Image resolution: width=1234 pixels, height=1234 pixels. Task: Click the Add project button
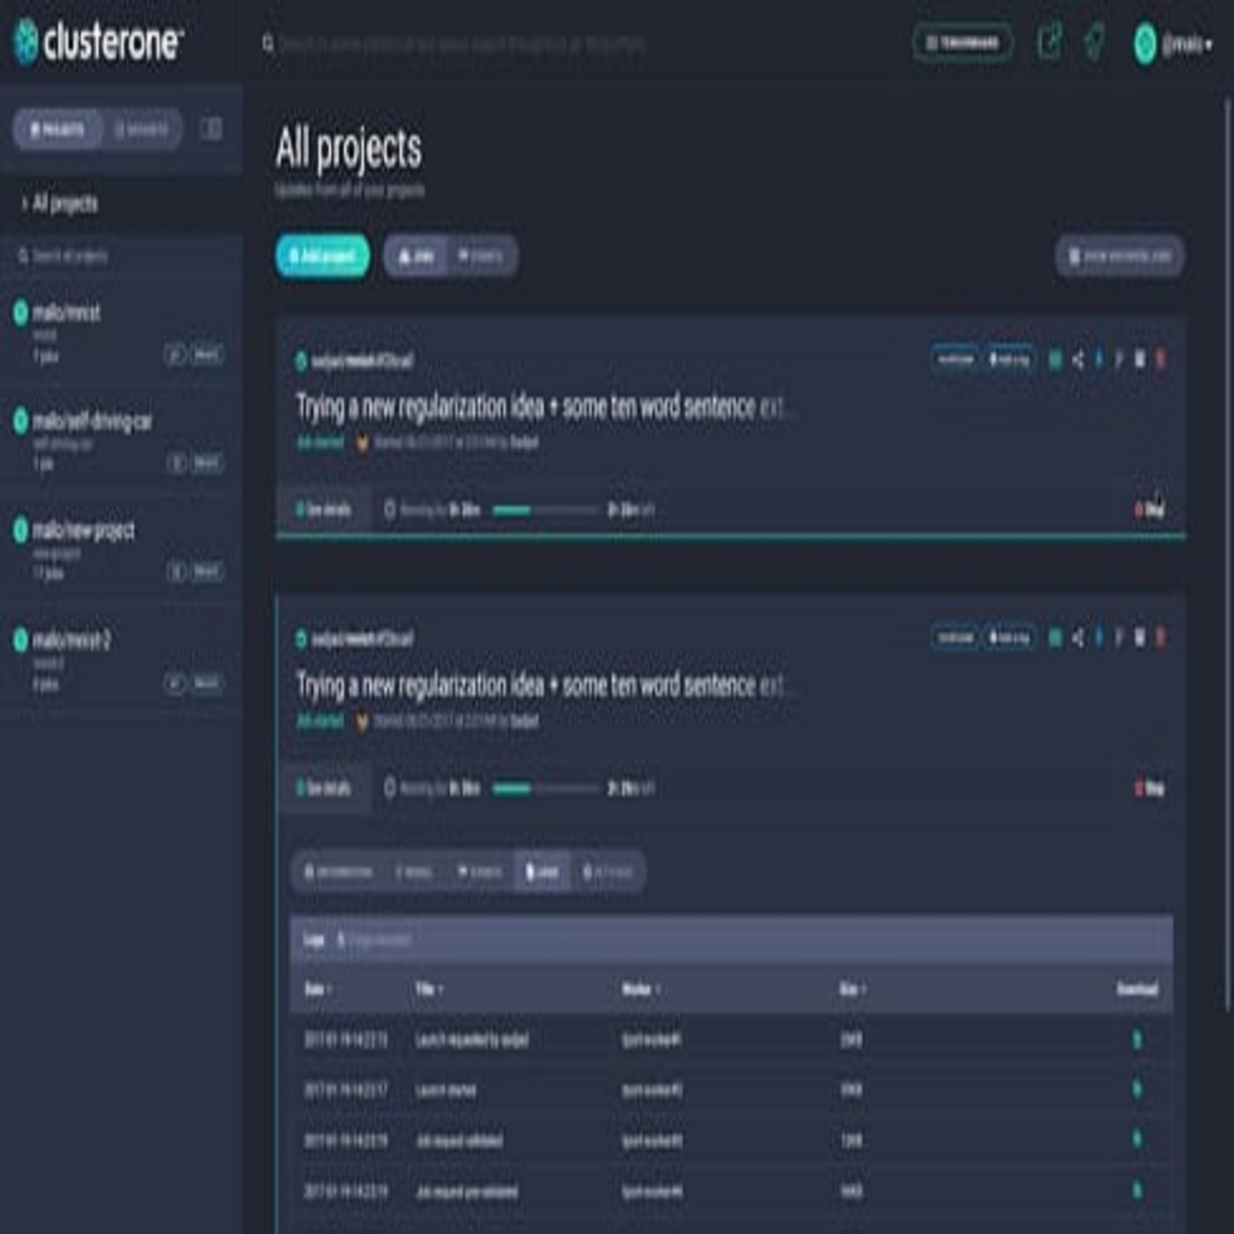point(323,256)
